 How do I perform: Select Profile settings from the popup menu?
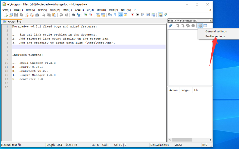215,36
